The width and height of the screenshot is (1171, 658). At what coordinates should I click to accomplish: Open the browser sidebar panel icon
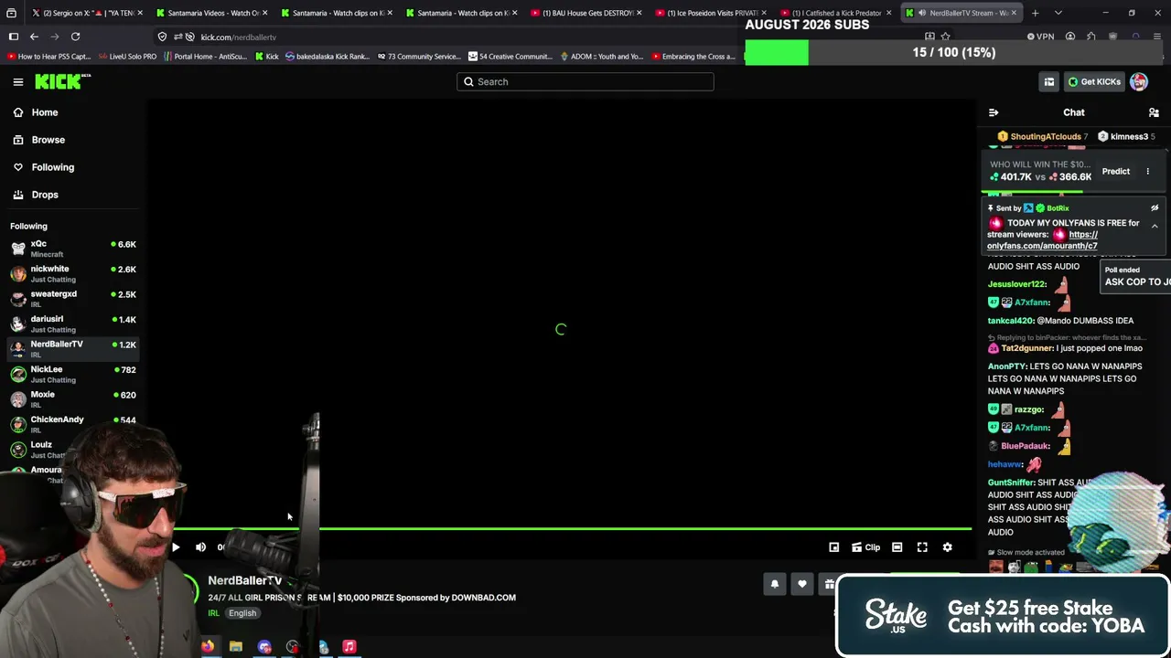[14, 37]
